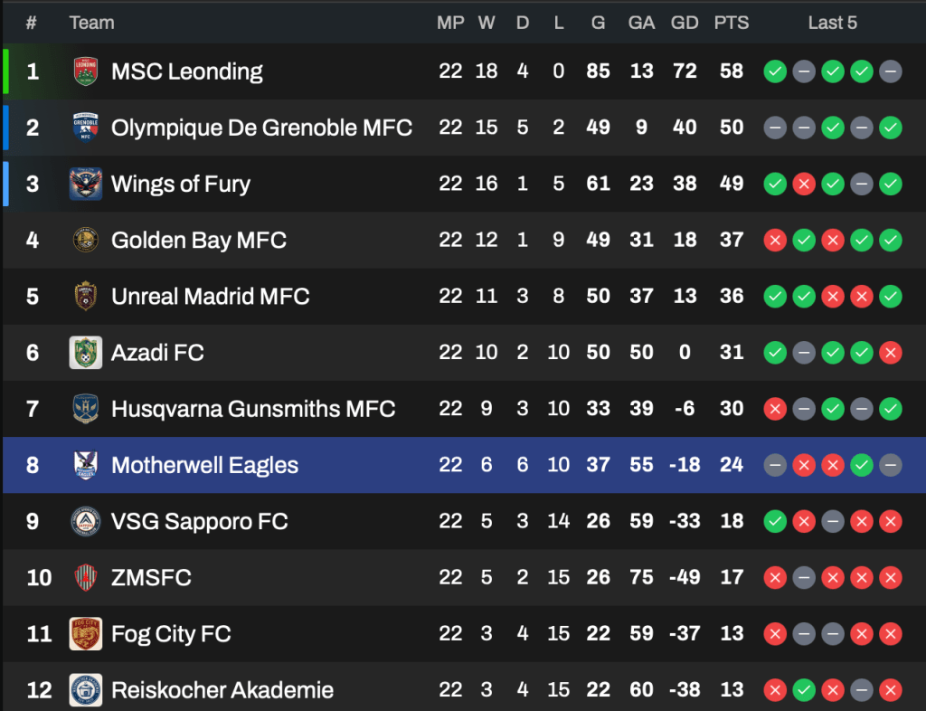Click the MSC Leonding team crest

tap(86, 71)
